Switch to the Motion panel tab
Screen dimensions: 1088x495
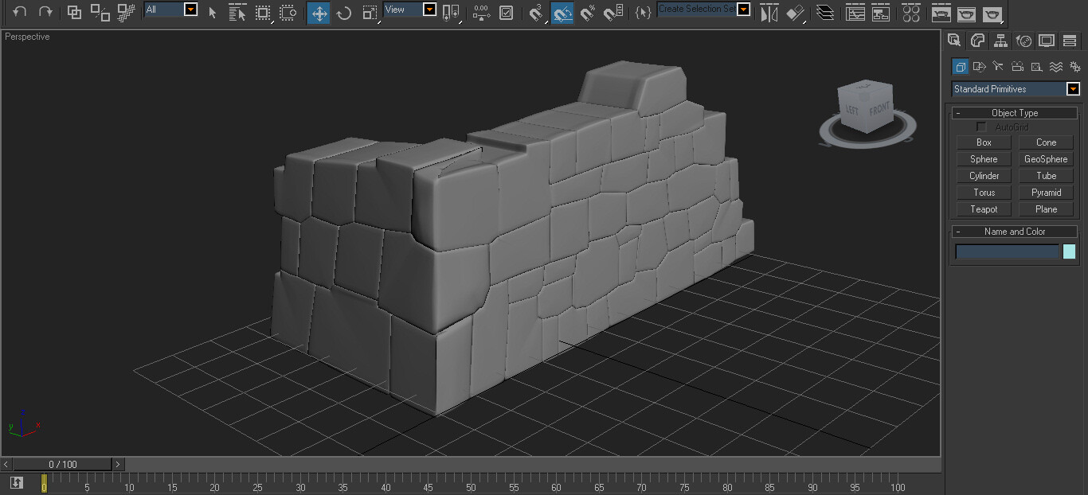tap(1024, 41)
